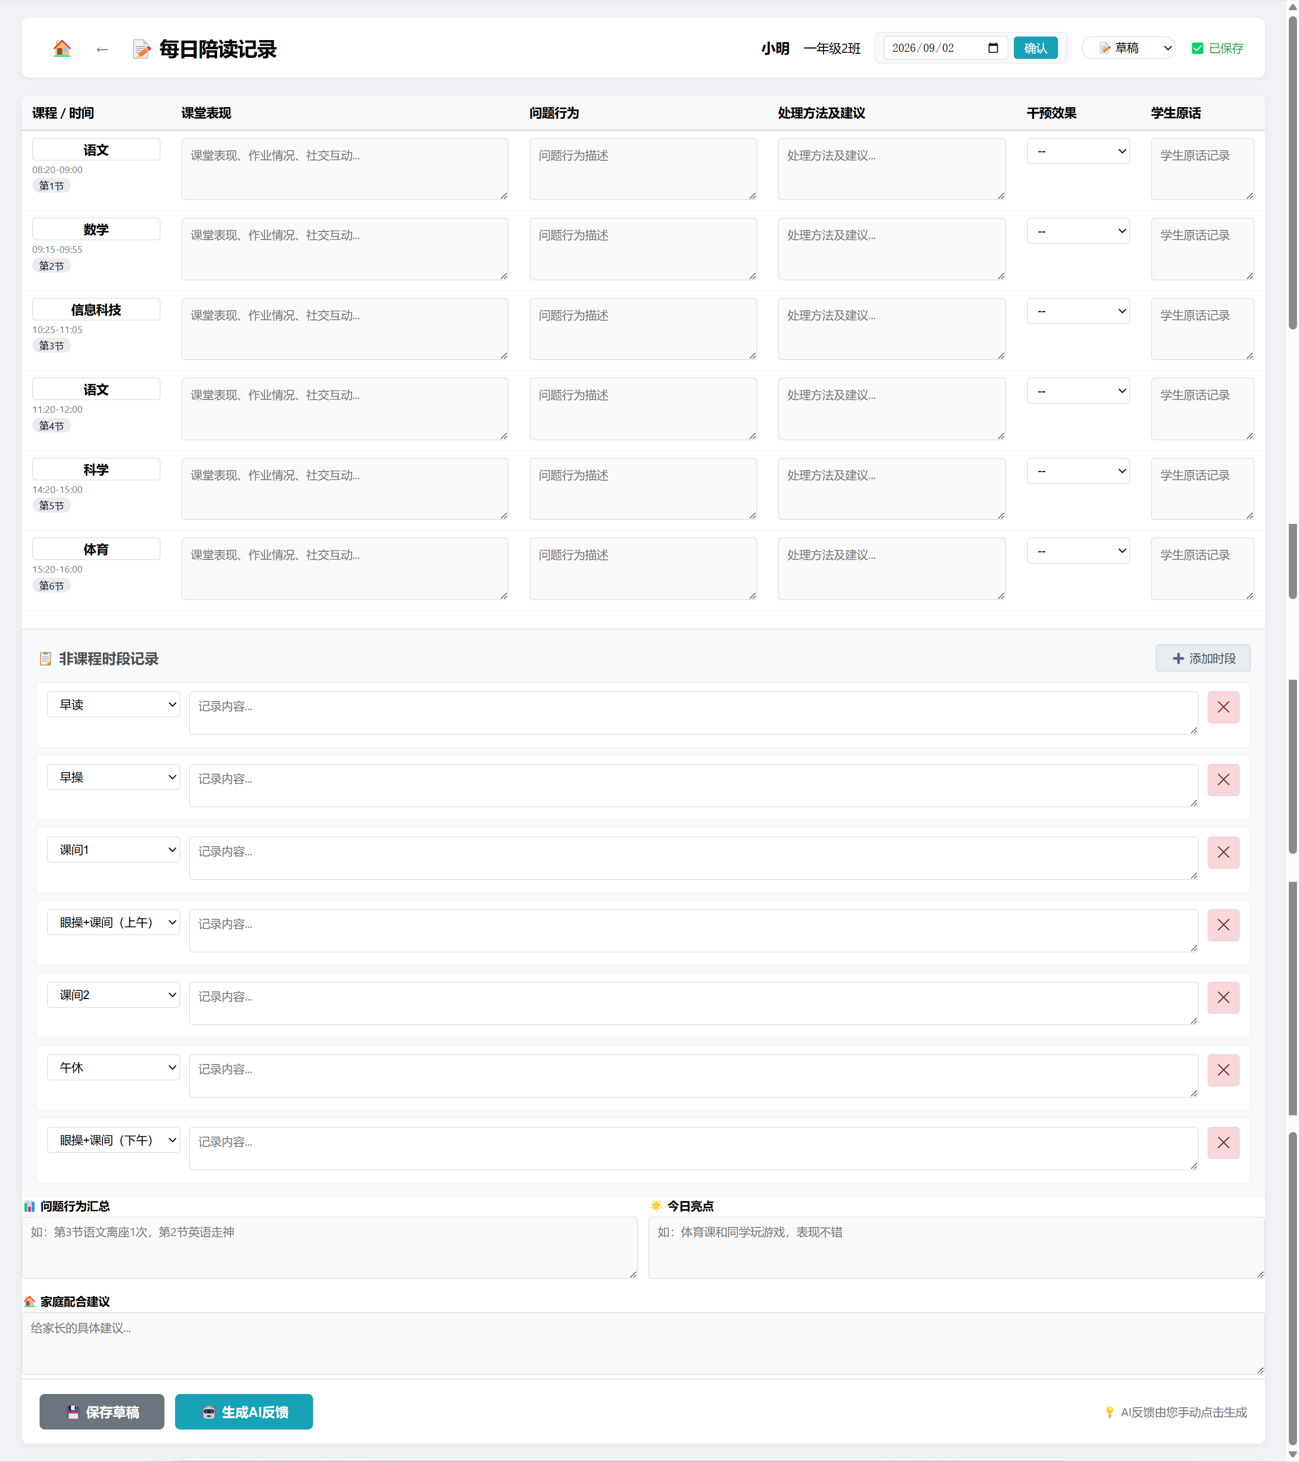The width and height of the screenshot is (1299, 1462).
Task: Click 处理方法及建议 textarea for 科学
Action: click(x=891, y=488)
